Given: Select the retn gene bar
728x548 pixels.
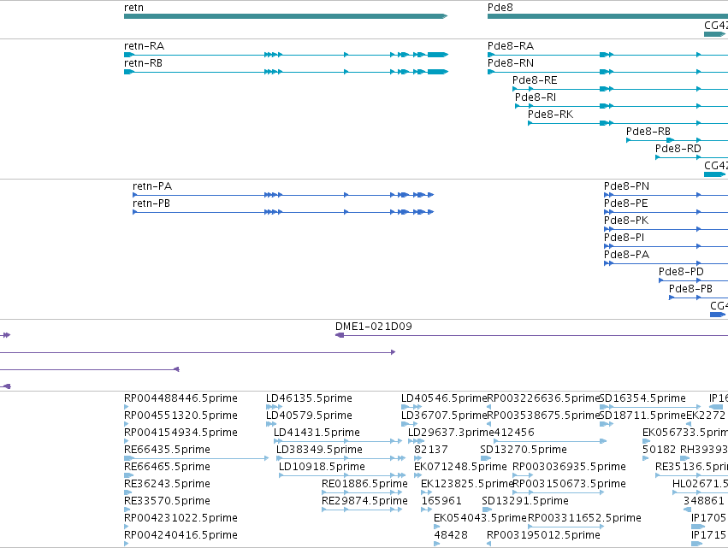Looking at the screenshot, I should [x=286, y=16].
